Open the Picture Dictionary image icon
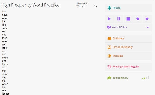155x95 pixels. click(109, 47)
